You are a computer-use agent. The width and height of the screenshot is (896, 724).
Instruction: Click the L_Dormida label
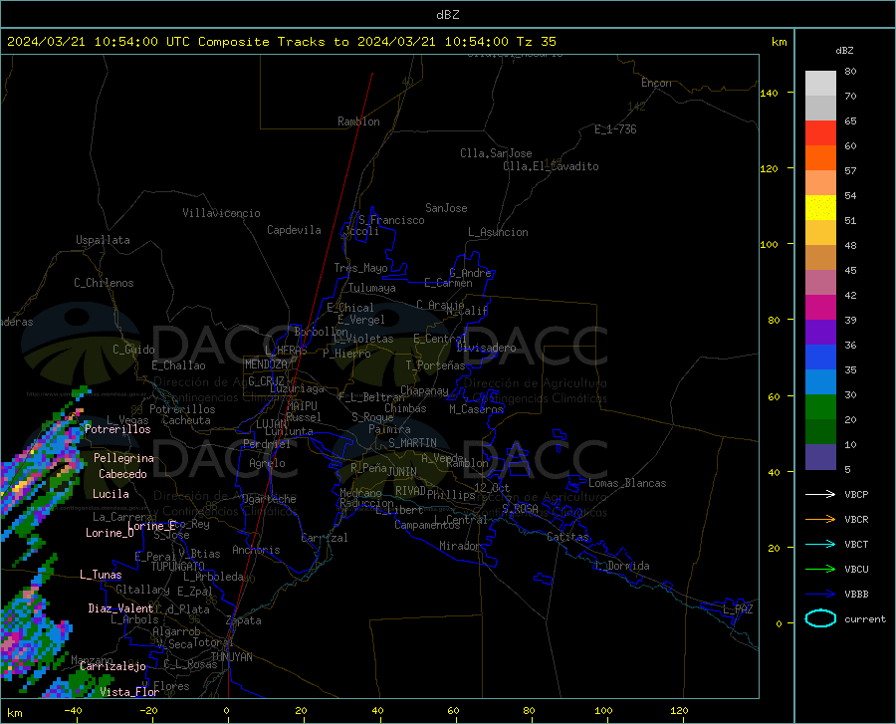tap(622, 566)
